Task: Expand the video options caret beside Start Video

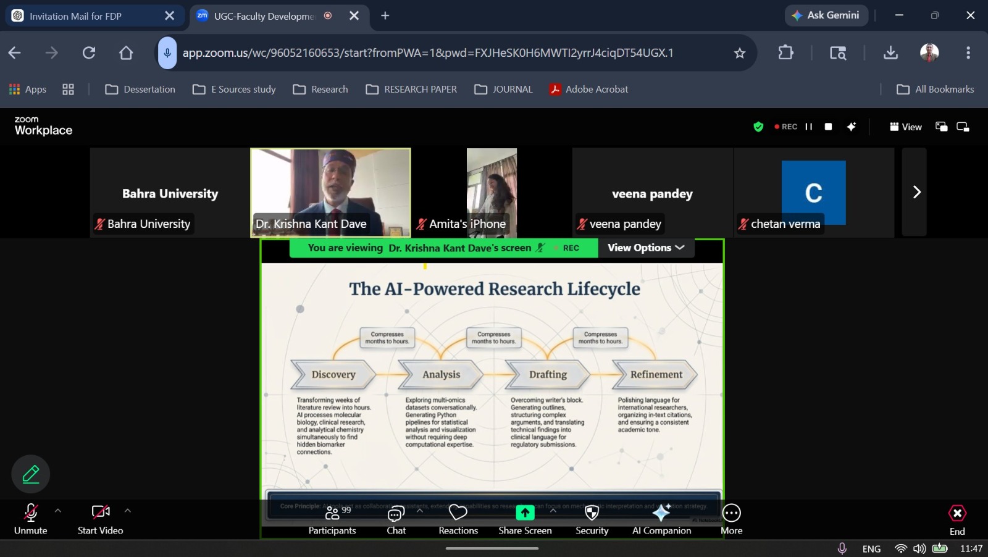Action: [128, 511]
